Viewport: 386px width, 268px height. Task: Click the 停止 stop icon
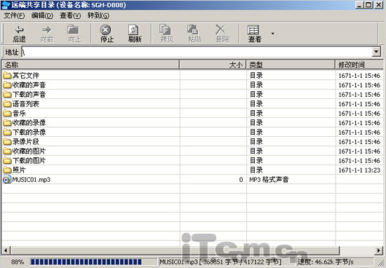point(105,30)
